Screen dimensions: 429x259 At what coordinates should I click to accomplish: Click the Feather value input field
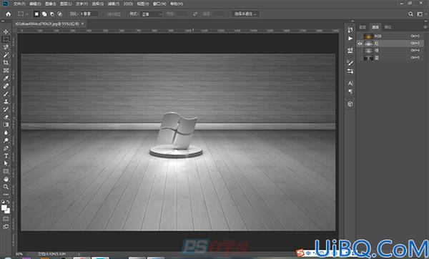coord(89,14)
